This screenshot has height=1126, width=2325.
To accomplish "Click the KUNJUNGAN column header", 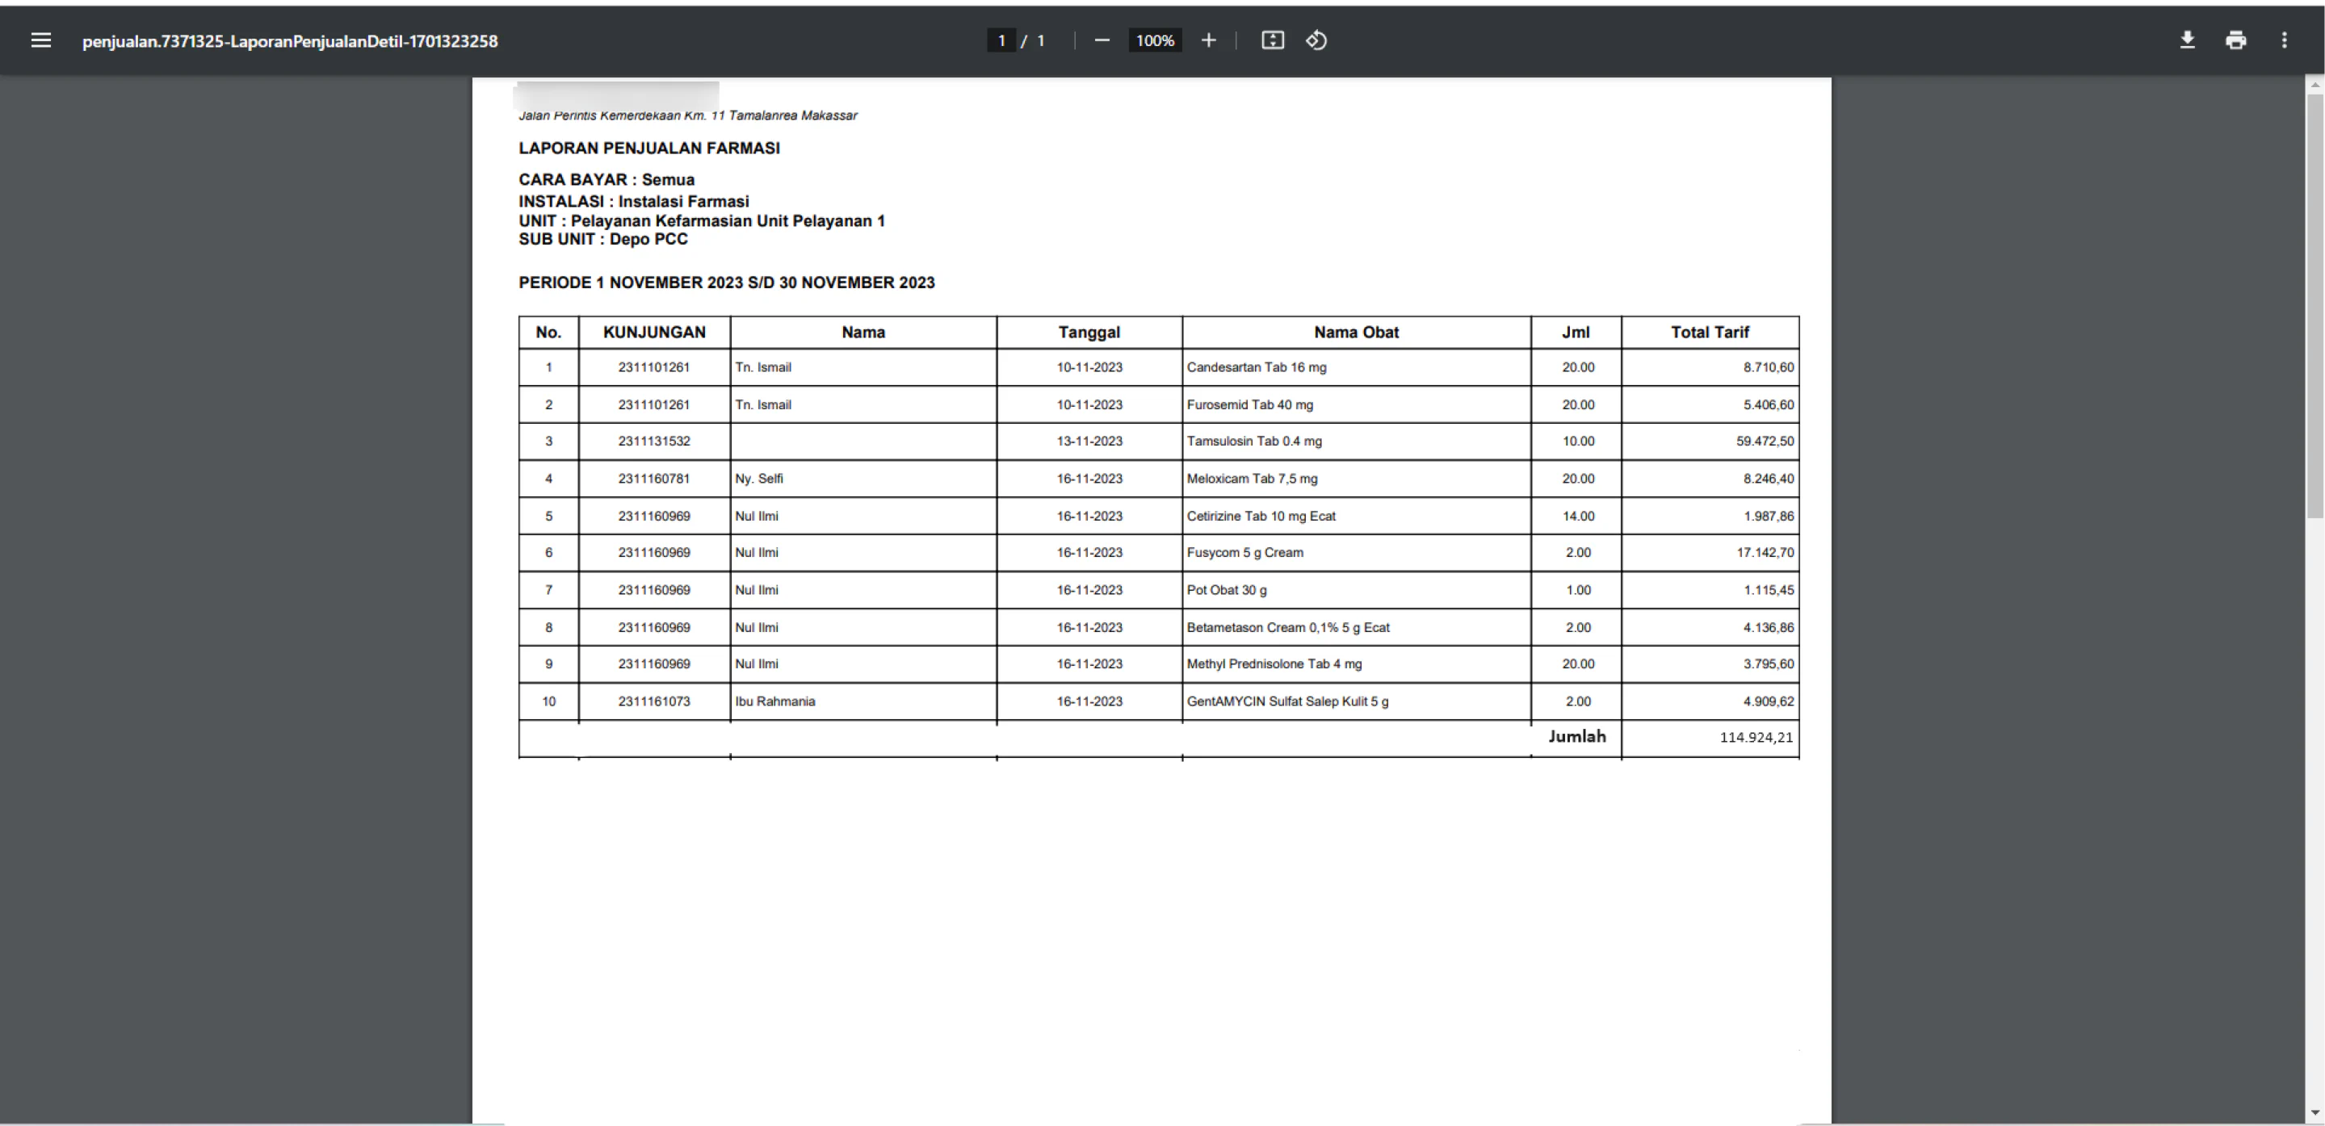I will click(654, 332).
